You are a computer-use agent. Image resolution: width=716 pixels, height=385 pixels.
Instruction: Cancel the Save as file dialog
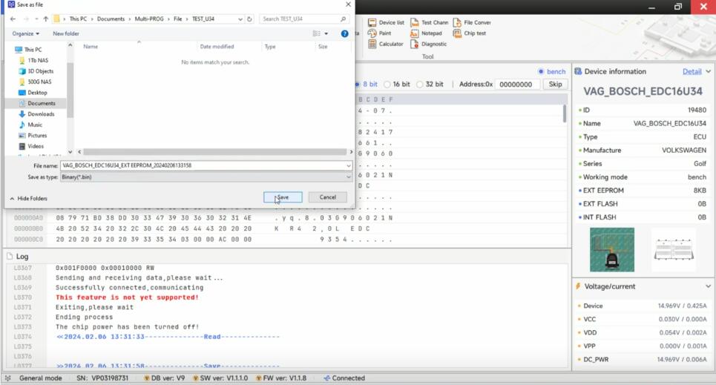tap(327, 197)
